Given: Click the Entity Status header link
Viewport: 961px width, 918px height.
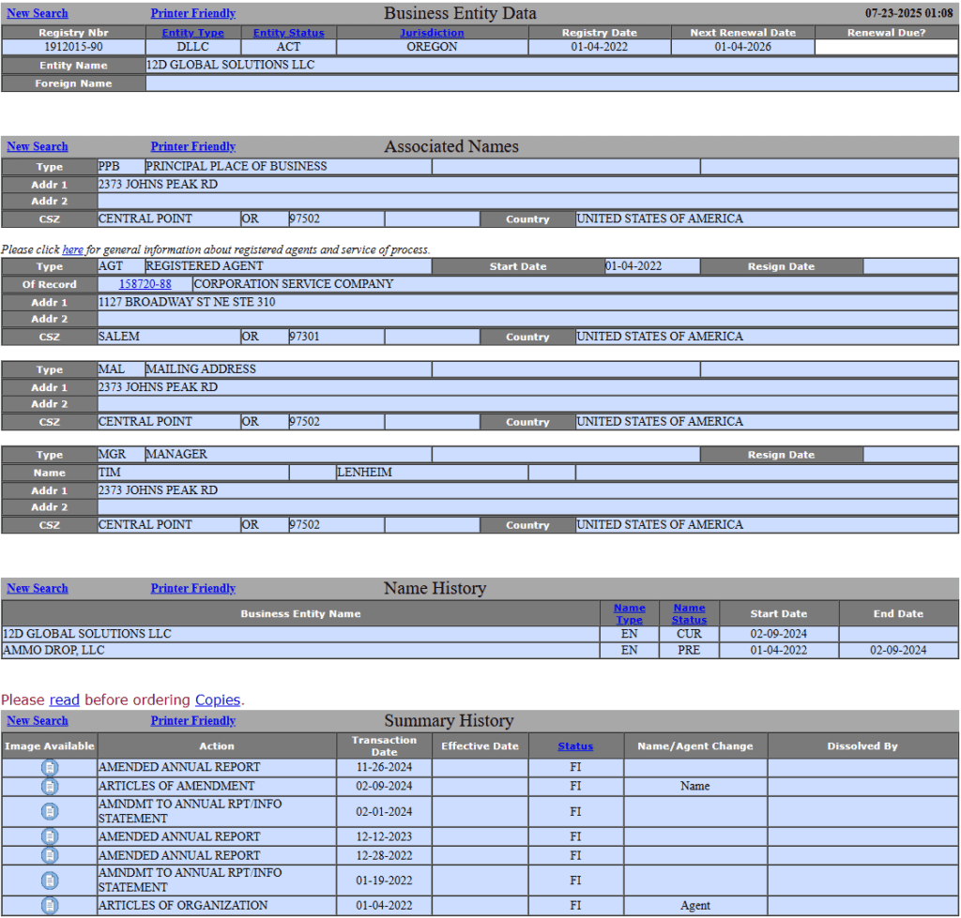Looking at the screenshot, I should point(288,32).
